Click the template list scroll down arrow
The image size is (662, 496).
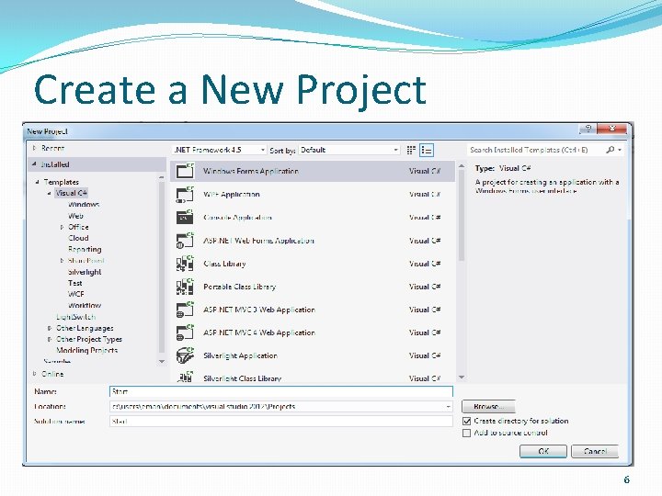pos(462,378)
